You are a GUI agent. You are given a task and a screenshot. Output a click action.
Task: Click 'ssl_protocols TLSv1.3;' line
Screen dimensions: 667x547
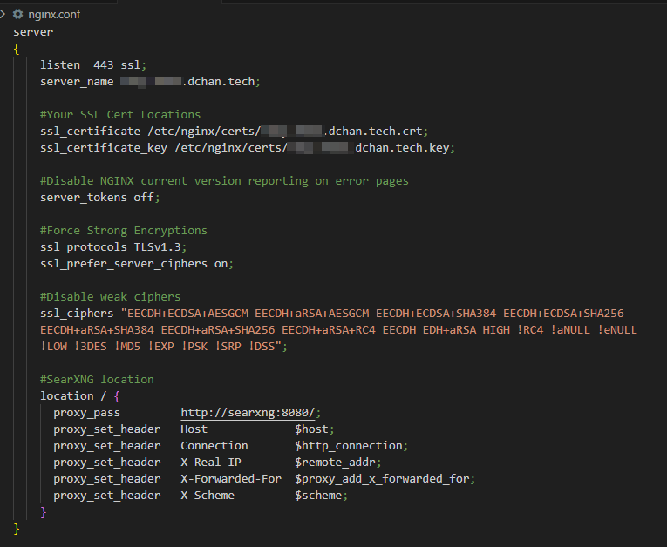pos(113,247)
